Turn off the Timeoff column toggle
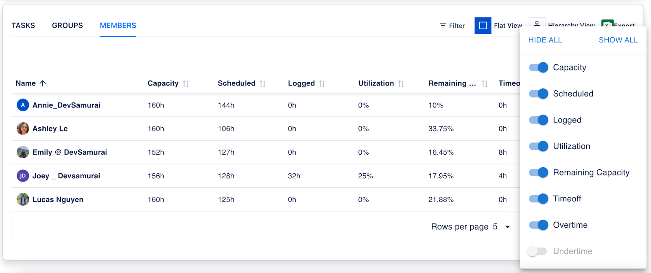 [x=538, y=199]
